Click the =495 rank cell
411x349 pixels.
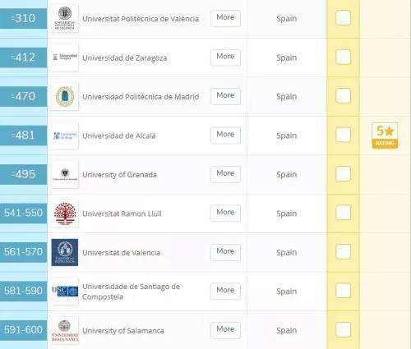click(x=23, y=174)
